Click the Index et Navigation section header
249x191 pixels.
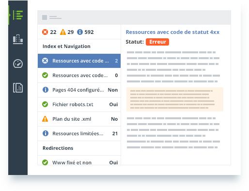tap(66, 47)
